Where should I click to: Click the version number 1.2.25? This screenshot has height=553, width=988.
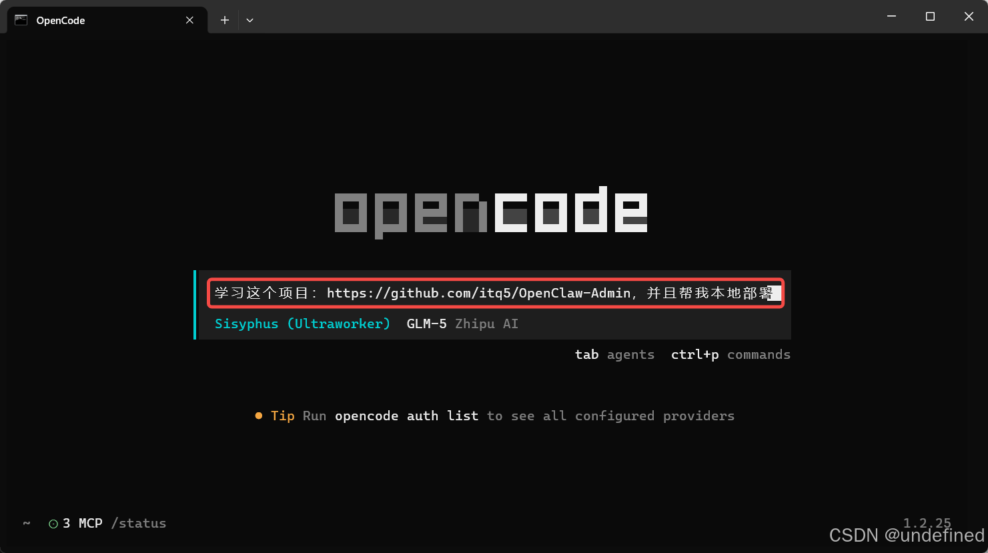point(927,523)
